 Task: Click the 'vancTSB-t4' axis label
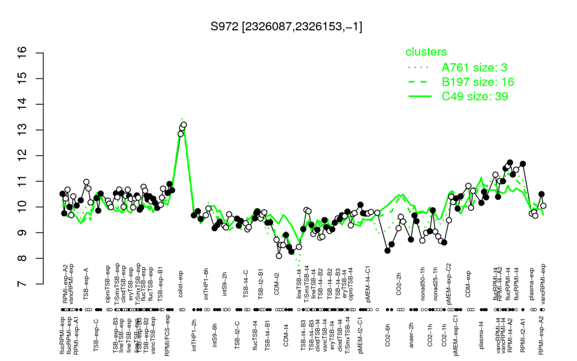pos(325,334)
